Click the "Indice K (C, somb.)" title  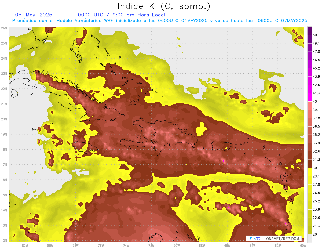tap(164, 6)
